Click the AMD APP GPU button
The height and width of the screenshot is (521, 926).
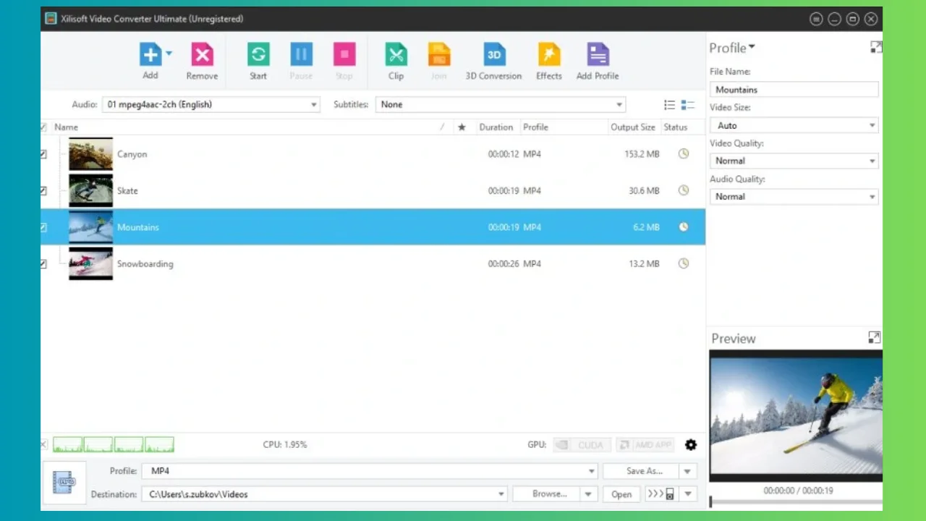point(645,445)
